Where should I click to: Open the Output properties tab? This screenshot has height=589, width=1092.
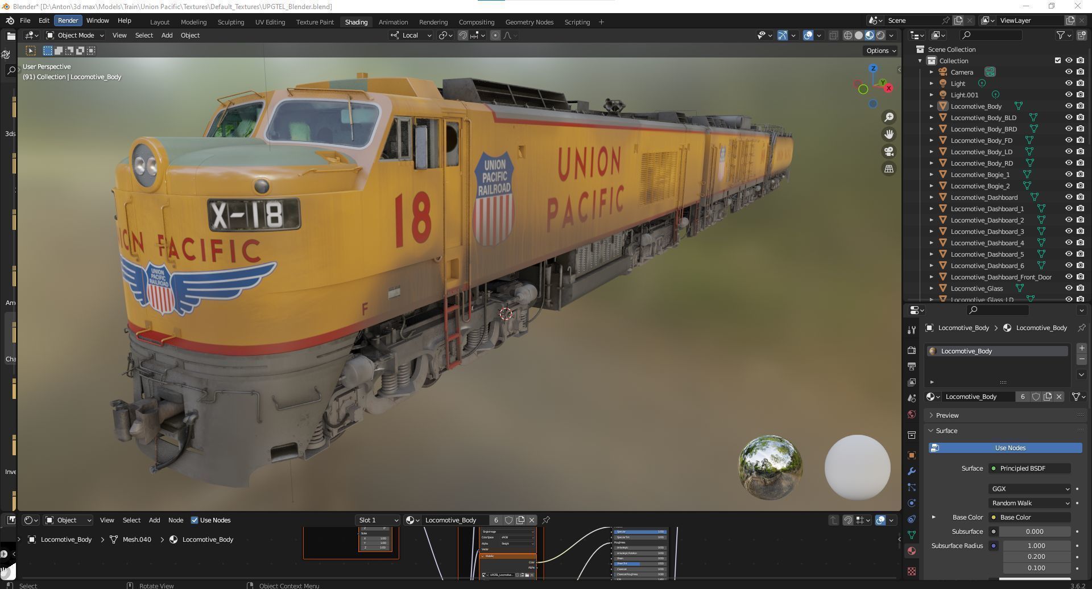912,366
